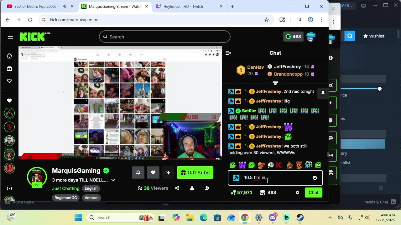Mute the Best of Electro Pop tab
The width and height of the screenshot is (401, 225).
tap(65, 6)
